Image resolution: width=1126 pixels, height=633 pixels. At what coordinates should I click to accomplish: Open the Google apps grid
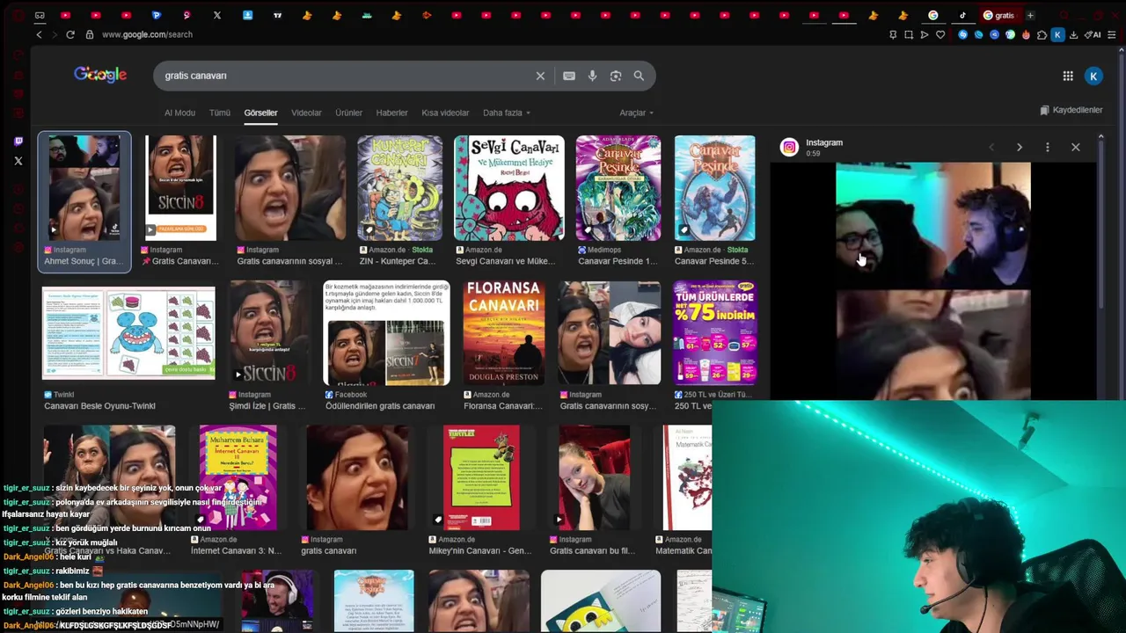pos(1068,76)
